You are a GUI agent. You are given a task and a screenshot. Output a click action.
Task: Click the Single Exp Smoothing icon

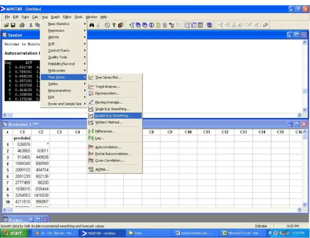pyautogui.click(x=91, y=109)
